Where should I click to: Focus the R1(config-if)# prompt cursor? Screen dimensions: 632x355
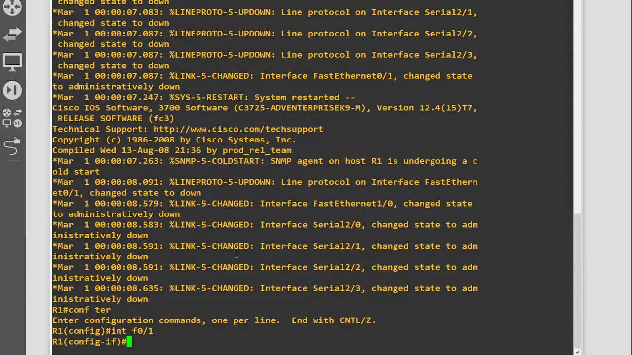pos(129,341)
